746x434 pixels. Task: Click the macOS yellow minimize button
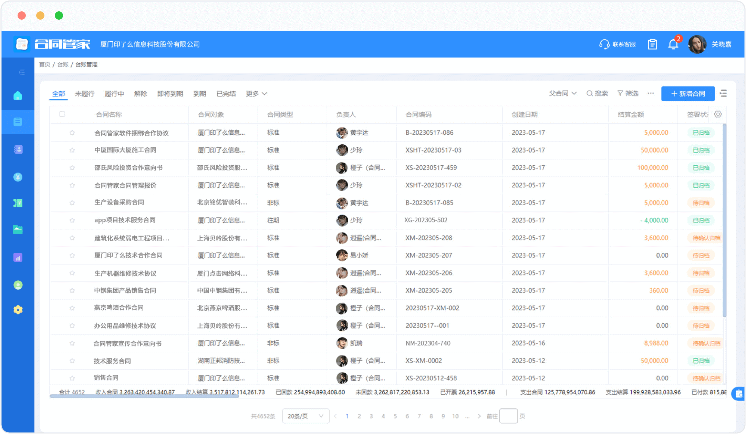click(40, 15)
